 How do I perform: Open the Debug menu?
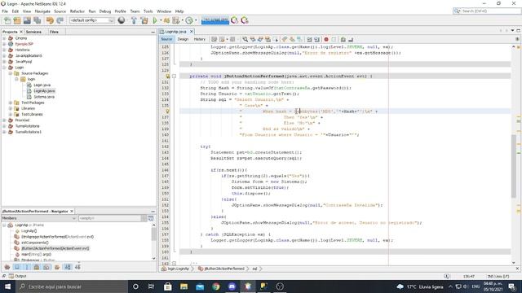pyautogui.click(x=105, y=11)
